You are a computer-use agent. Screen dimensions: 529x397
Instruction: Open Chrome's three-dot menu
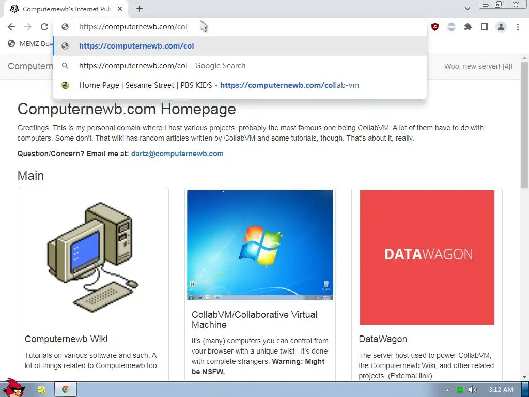tap(518, 27)
